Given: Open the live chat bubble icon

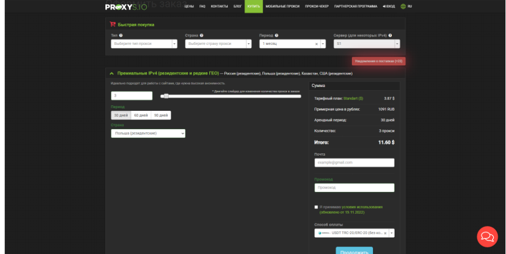Looking at the screenshot, I should pyautogui.click(x=487, y=237).
